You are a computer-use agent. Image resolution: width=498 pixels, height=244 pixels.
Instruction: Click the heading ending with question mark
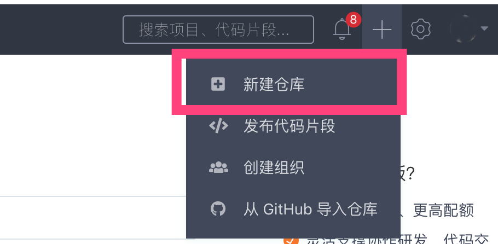click(408, 174)
